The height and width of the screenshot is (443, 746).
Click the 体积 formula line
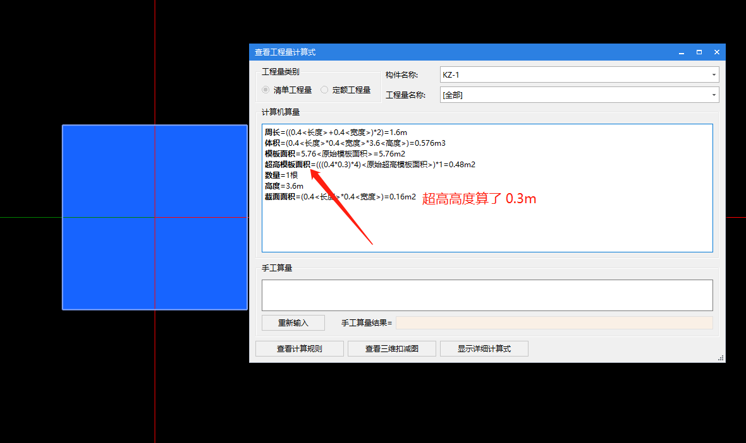tap(355, 143)
